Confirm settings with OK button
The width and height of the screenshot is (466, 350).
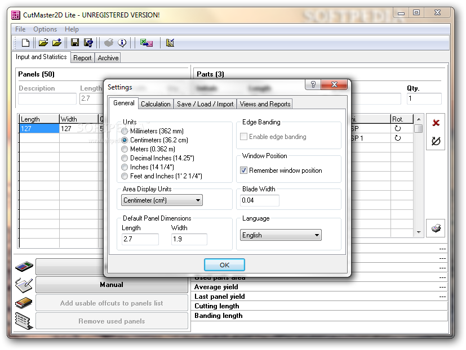tap(224, 265)
